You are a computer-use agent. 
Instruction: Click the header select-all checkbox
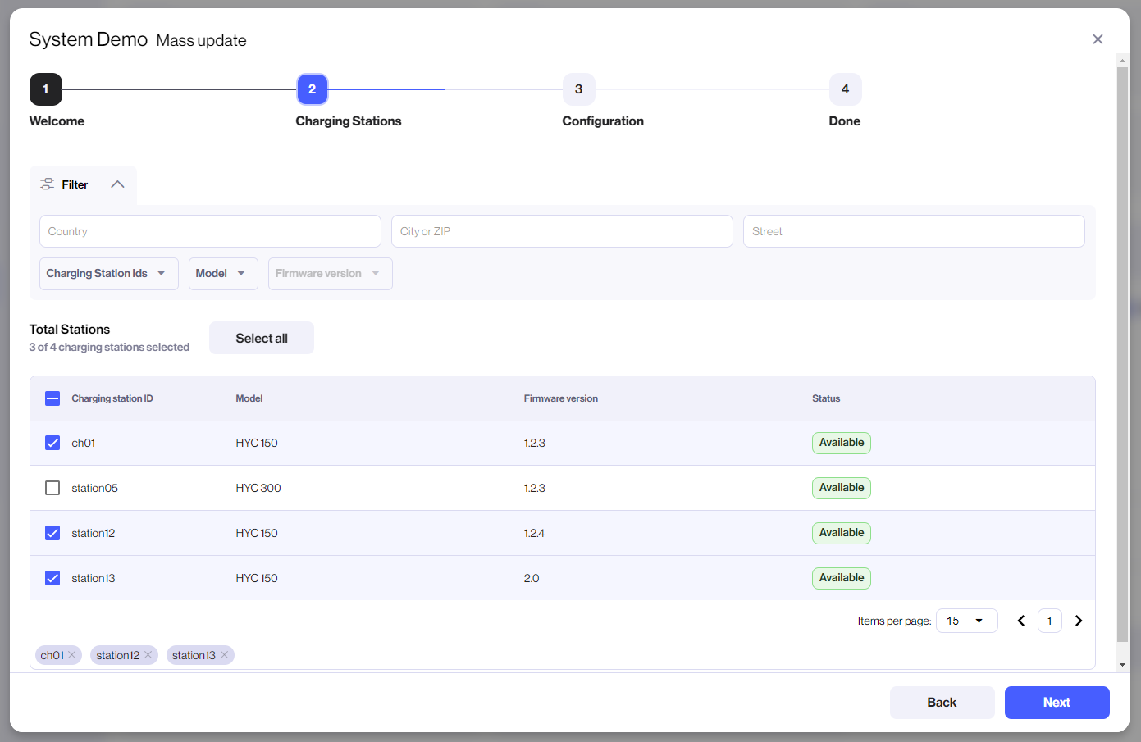(x=52, y=398)
